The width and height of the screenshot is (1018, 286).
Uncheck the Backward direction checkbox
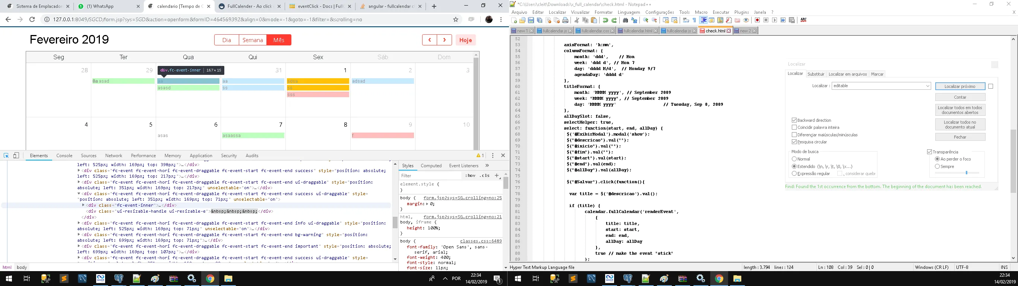(x=794, y=120)
